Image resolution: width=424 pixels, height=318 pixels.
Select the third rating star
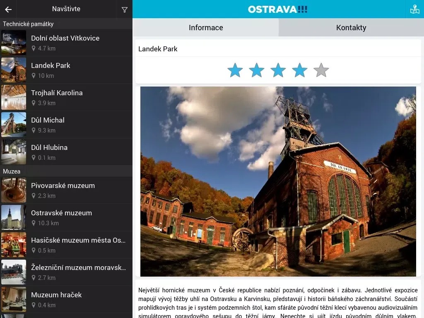278,70
